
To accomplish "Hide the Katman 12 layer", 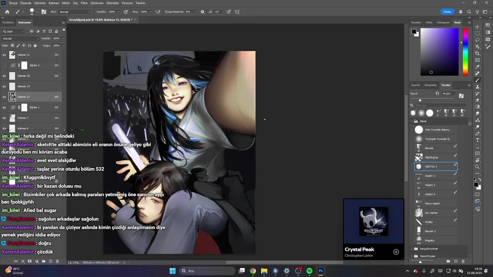I will [x=4, y=97].
